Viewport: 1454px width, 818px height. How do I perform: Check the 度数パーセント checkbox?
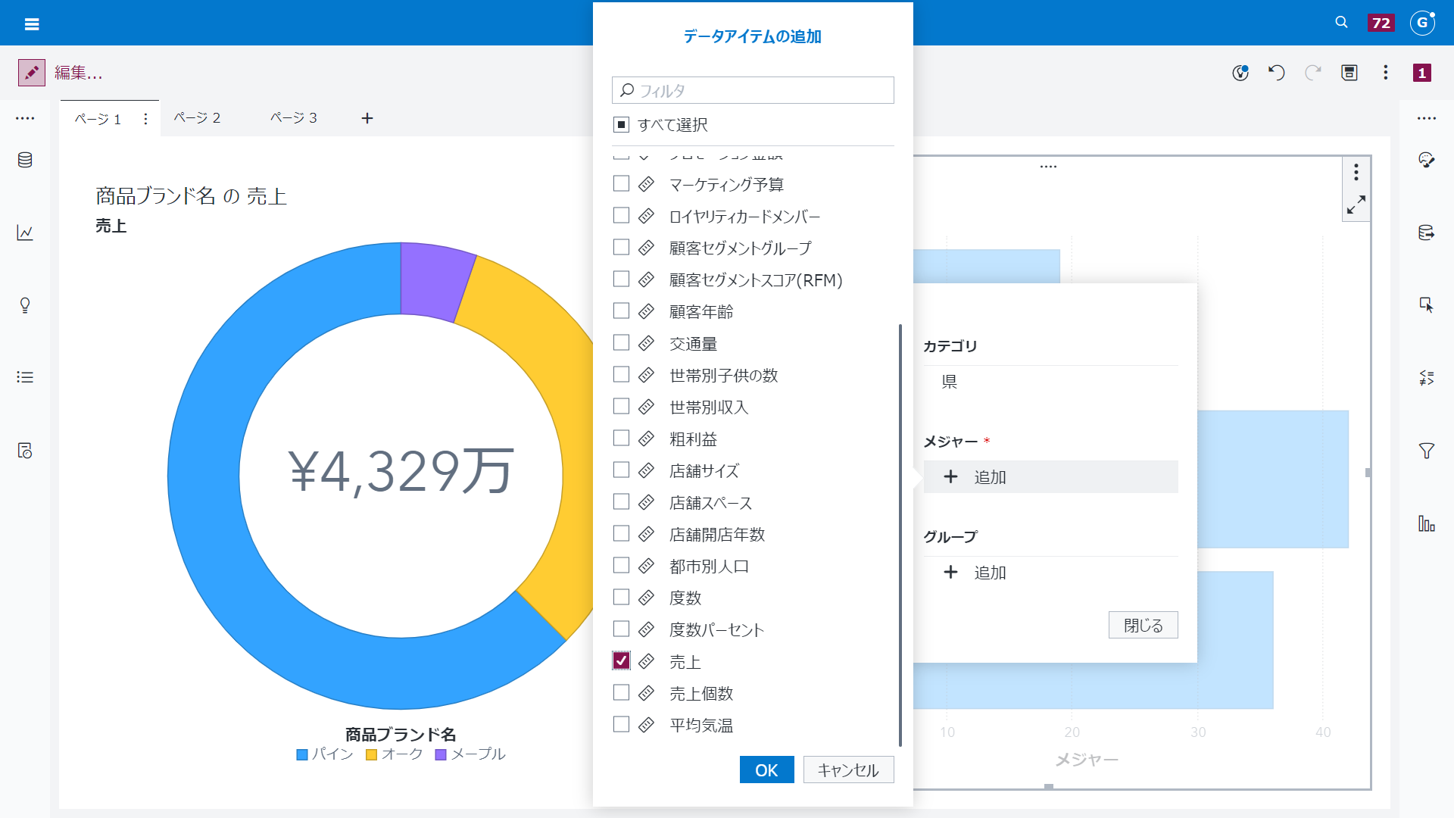pyautogui.click(x=621, y=629)
